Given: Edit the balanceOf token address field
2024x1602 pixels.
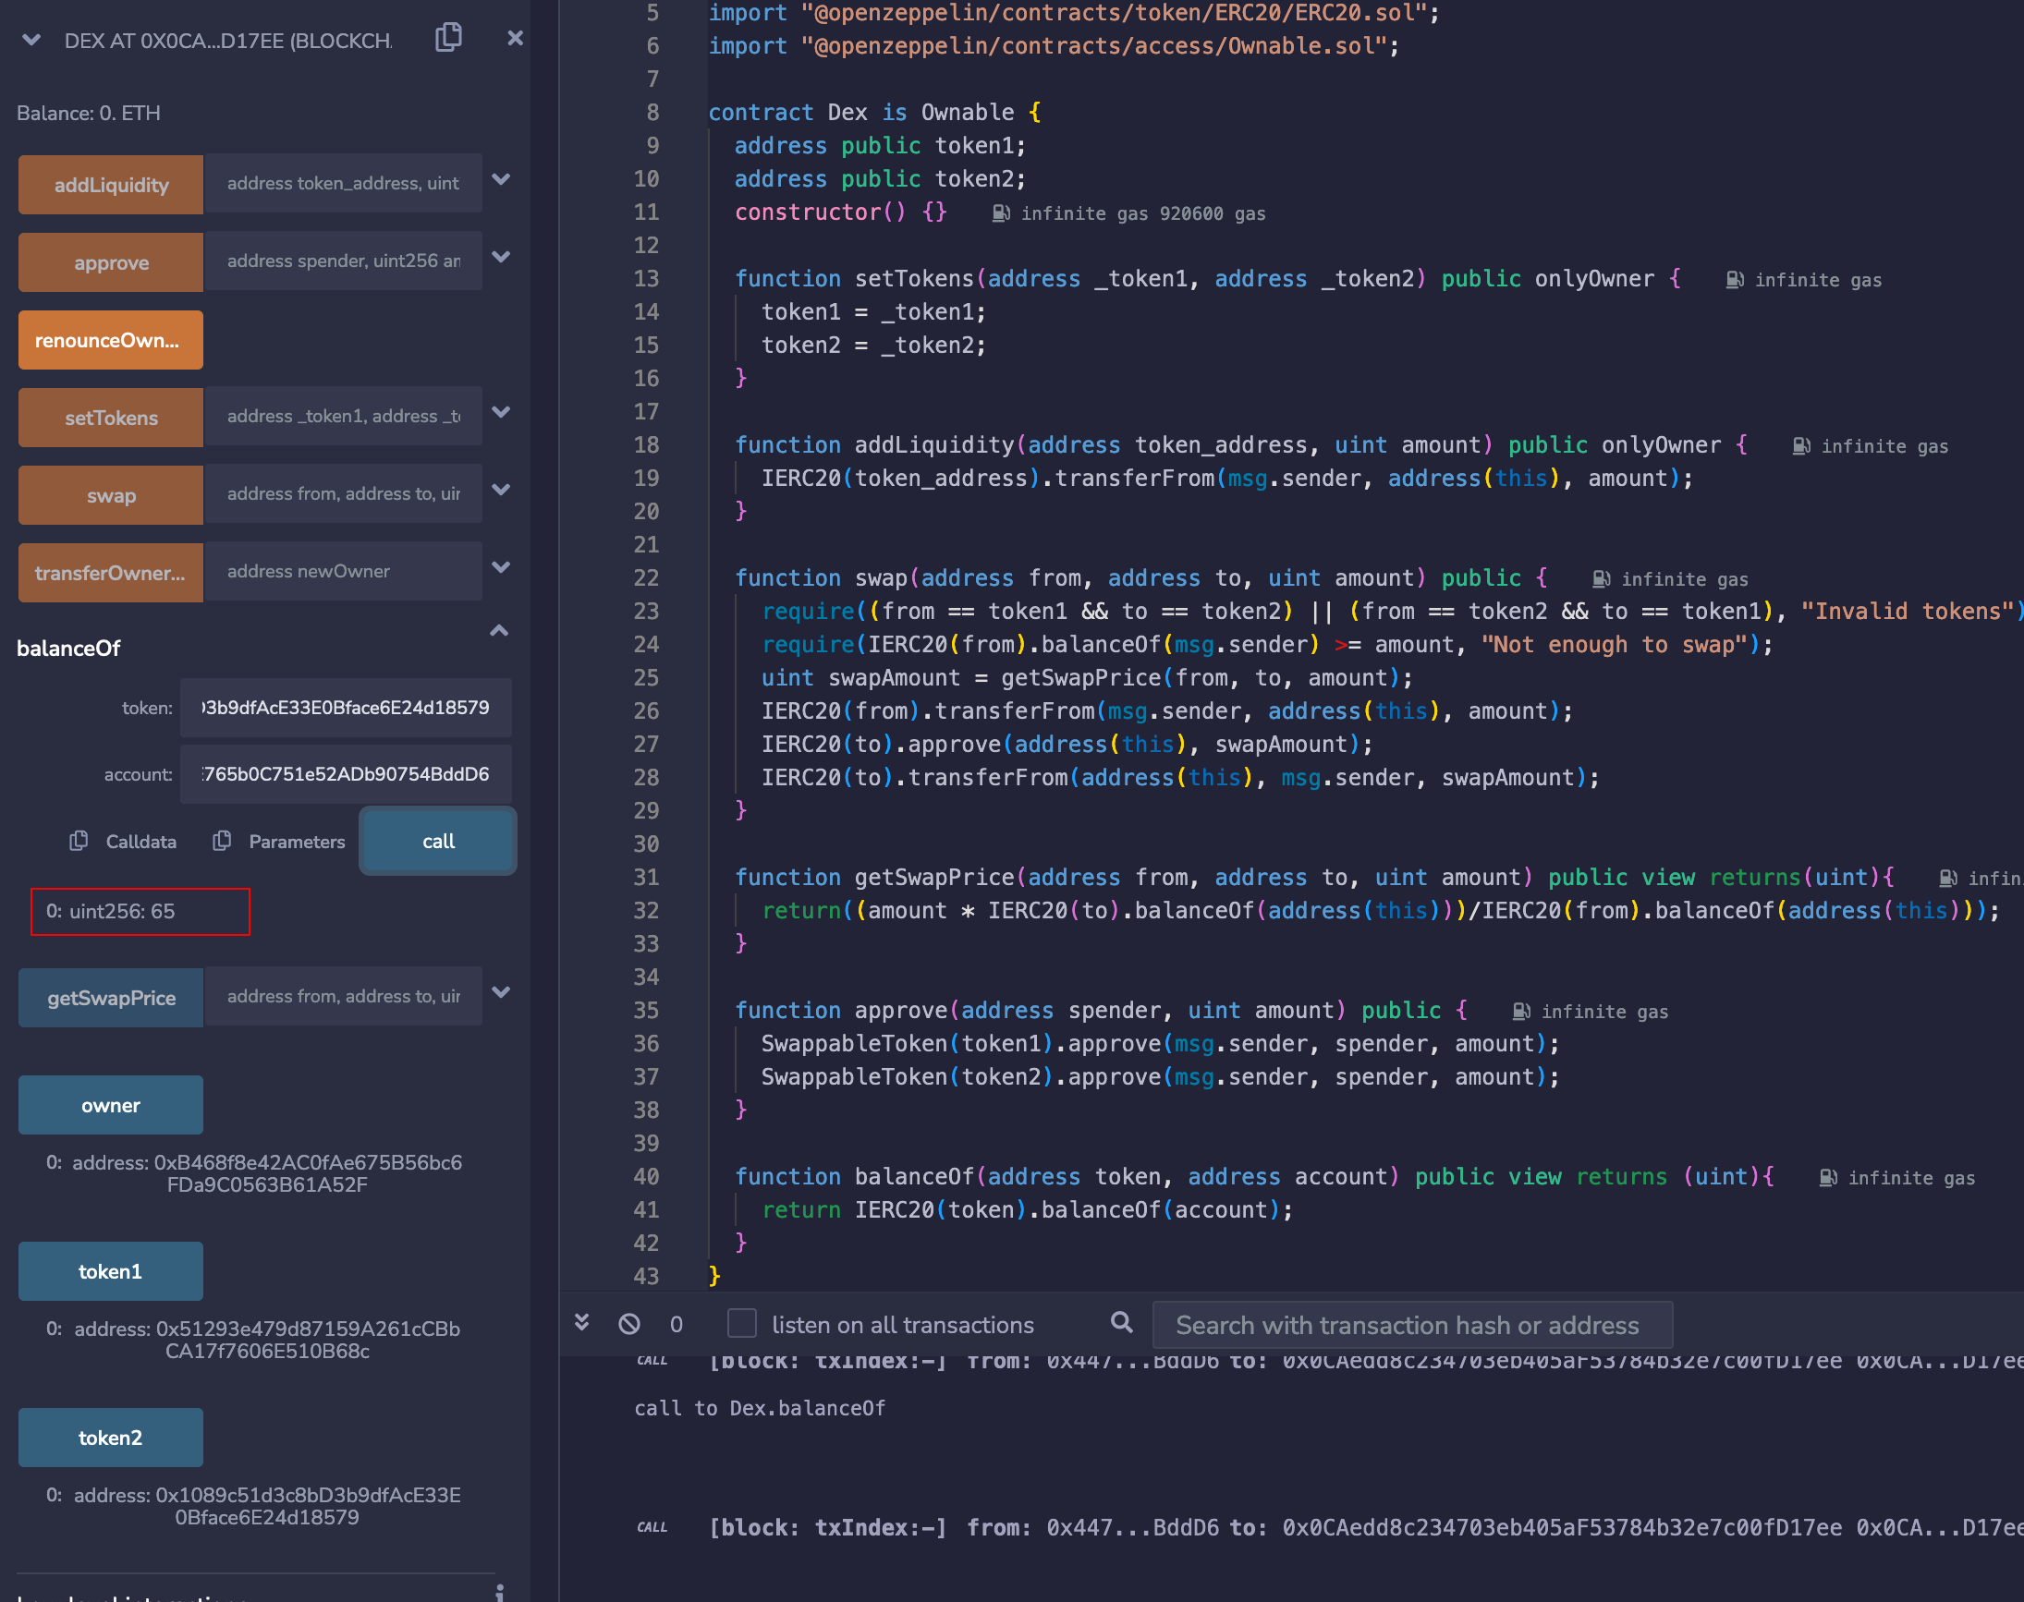Looking at the screenshot, I should pyautogui.click(x=346, y=708).
